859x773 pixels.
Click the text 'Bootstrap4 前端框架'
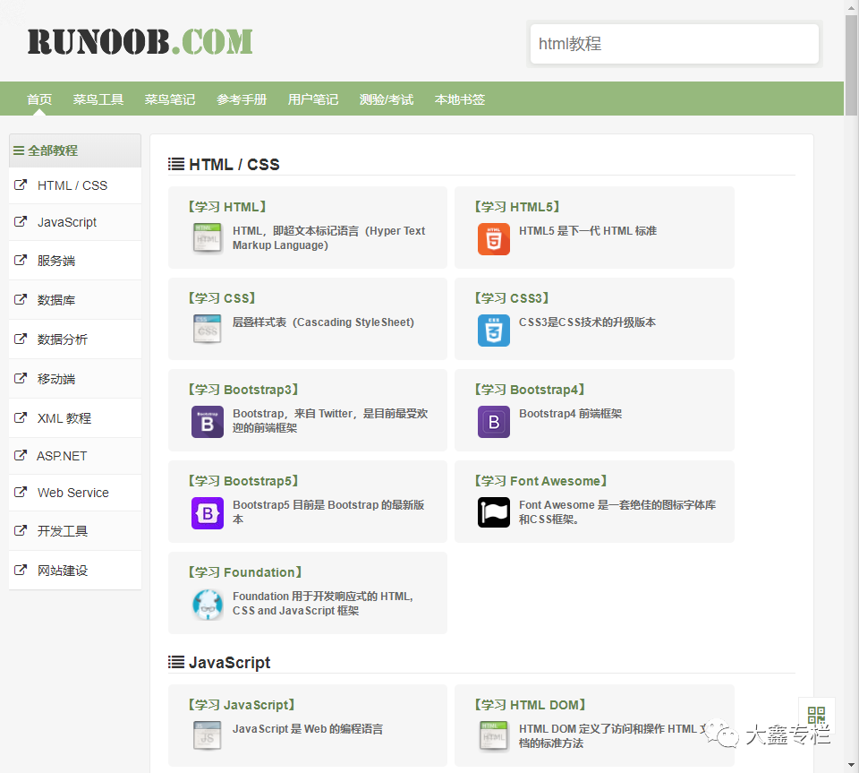click(x=570, y=414)
